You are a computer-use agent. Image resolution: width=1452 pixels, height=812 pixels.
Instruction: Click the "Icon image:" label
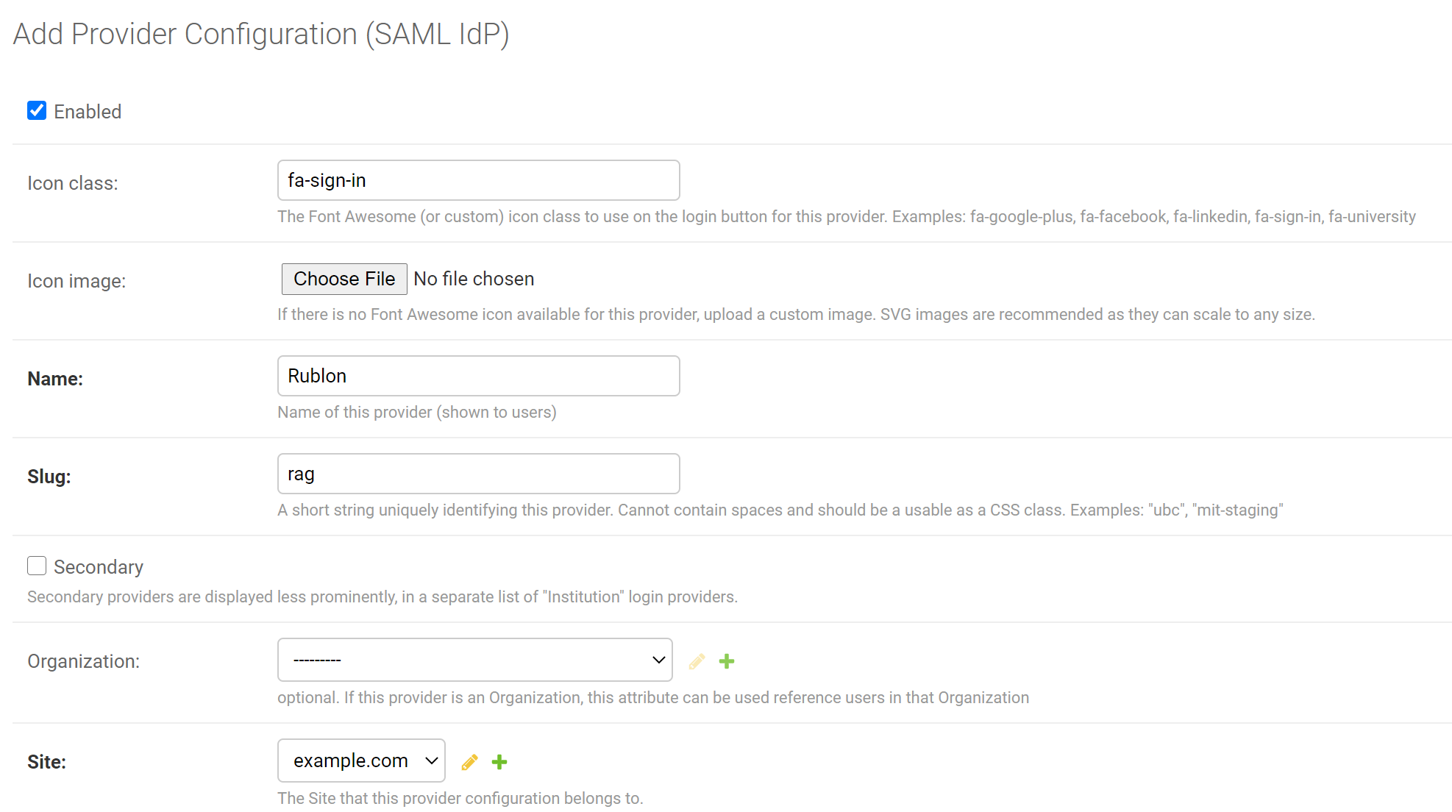point(76,281)
